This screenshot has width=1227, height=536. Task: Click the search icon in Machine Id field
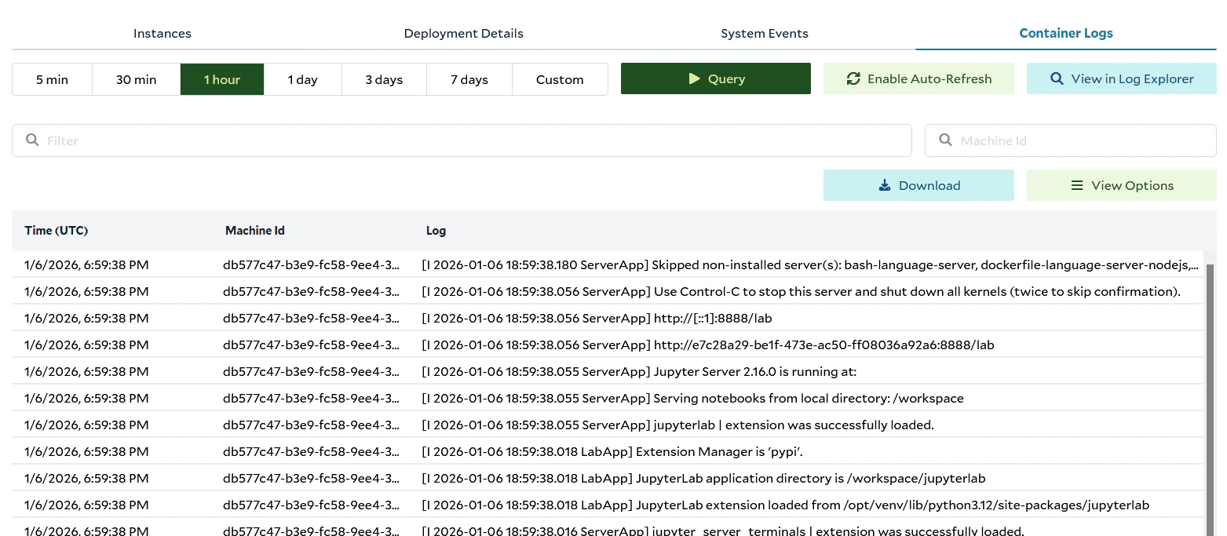click(x=945, y=140)
